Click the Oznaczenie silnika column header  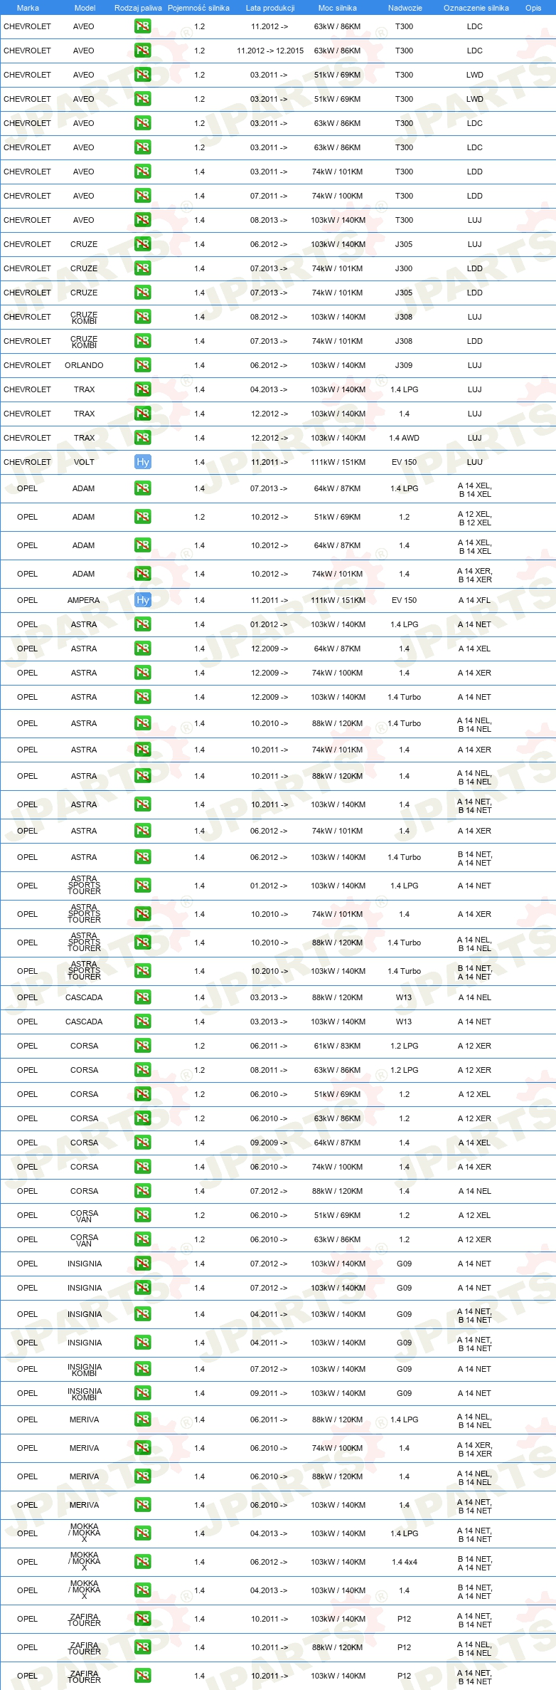tap(476, 8)
